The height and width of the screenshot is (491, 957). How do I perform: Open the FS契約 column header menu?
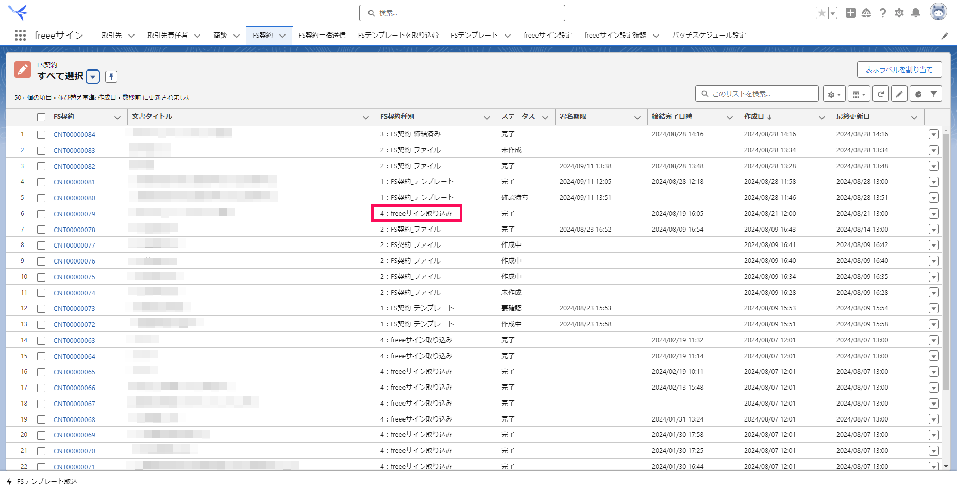pos(117,118)
